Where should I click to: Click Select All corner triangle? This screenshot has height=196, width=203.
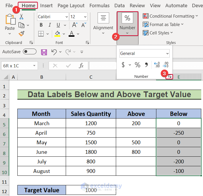(x=6, y=77)
